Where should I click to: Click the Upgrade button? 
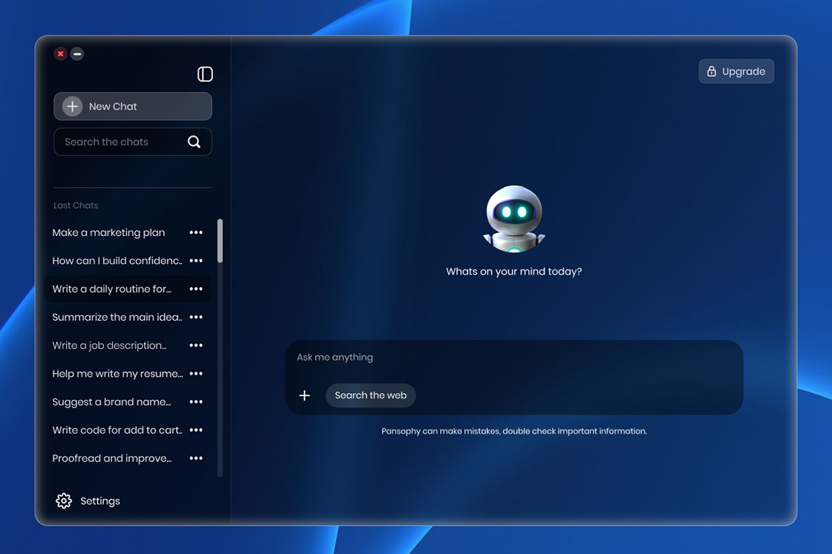click(736, 71)
